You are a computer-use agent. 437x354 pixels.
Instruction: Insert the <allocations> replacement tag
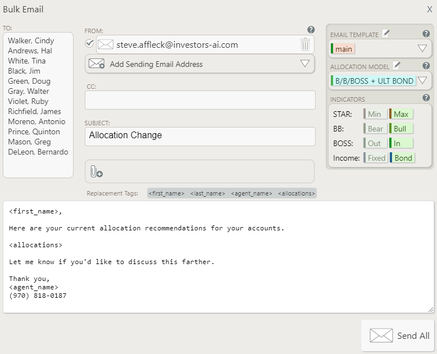click(x=297, y=193)
